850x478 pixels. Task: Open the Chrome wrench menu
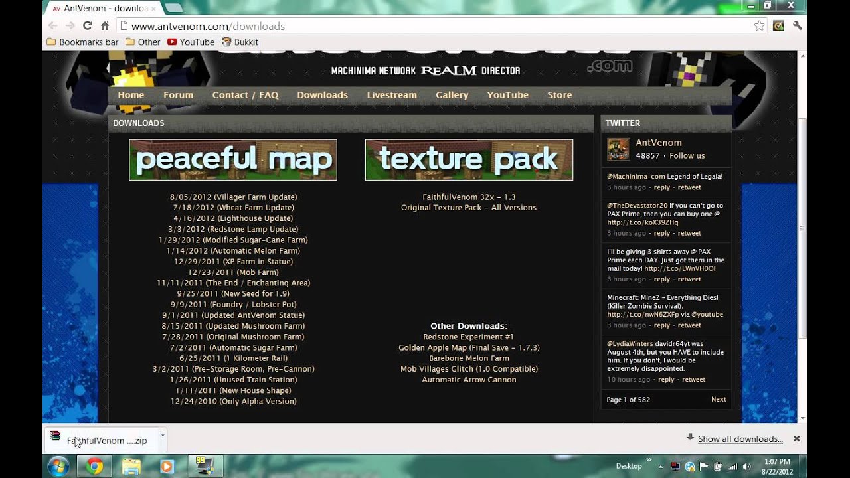[798, 26]
